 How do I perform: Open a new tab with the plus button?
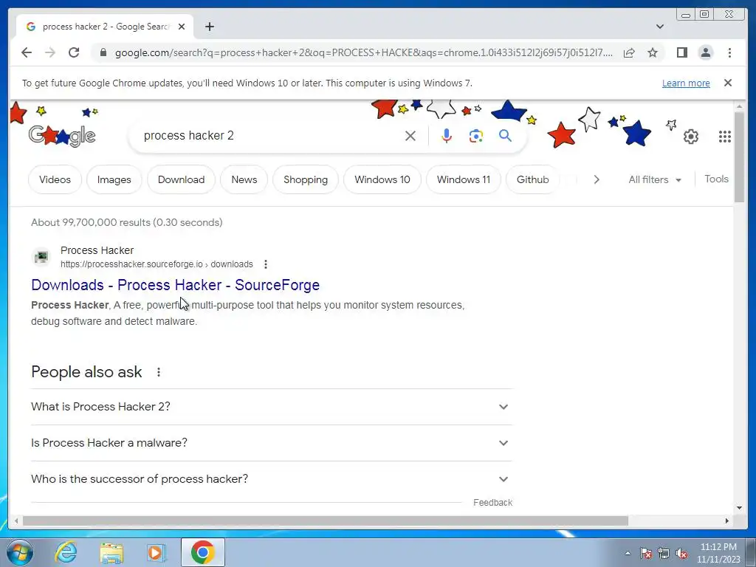[x=209, y=27]
